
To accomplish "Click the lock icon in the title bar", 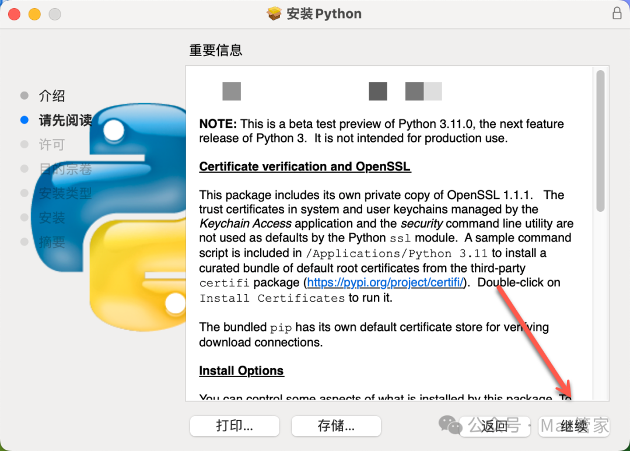I will pyautogui.click(x=617, y=13).
